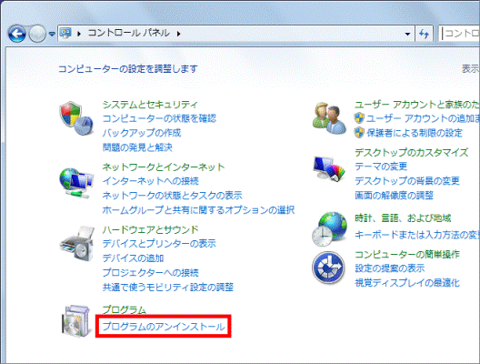Open デスクトップの背景の変更 link
Screen dimensions: 480x364
tap(407, 180)
